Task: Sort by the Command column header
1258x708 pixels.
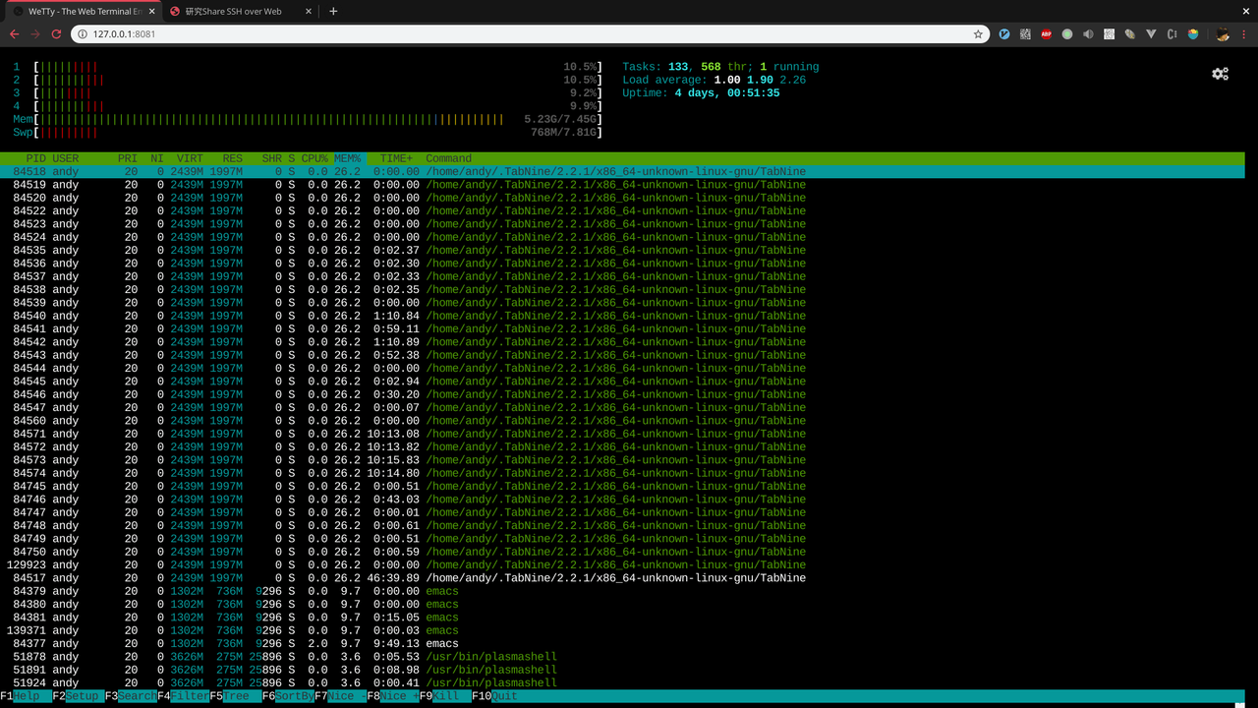Action: 449,158
